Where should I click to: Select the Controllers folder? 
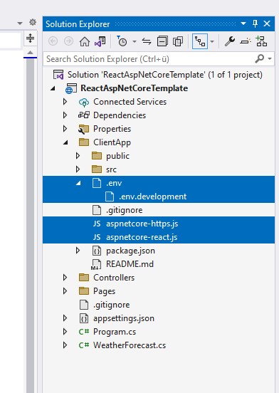coord(114,278)
